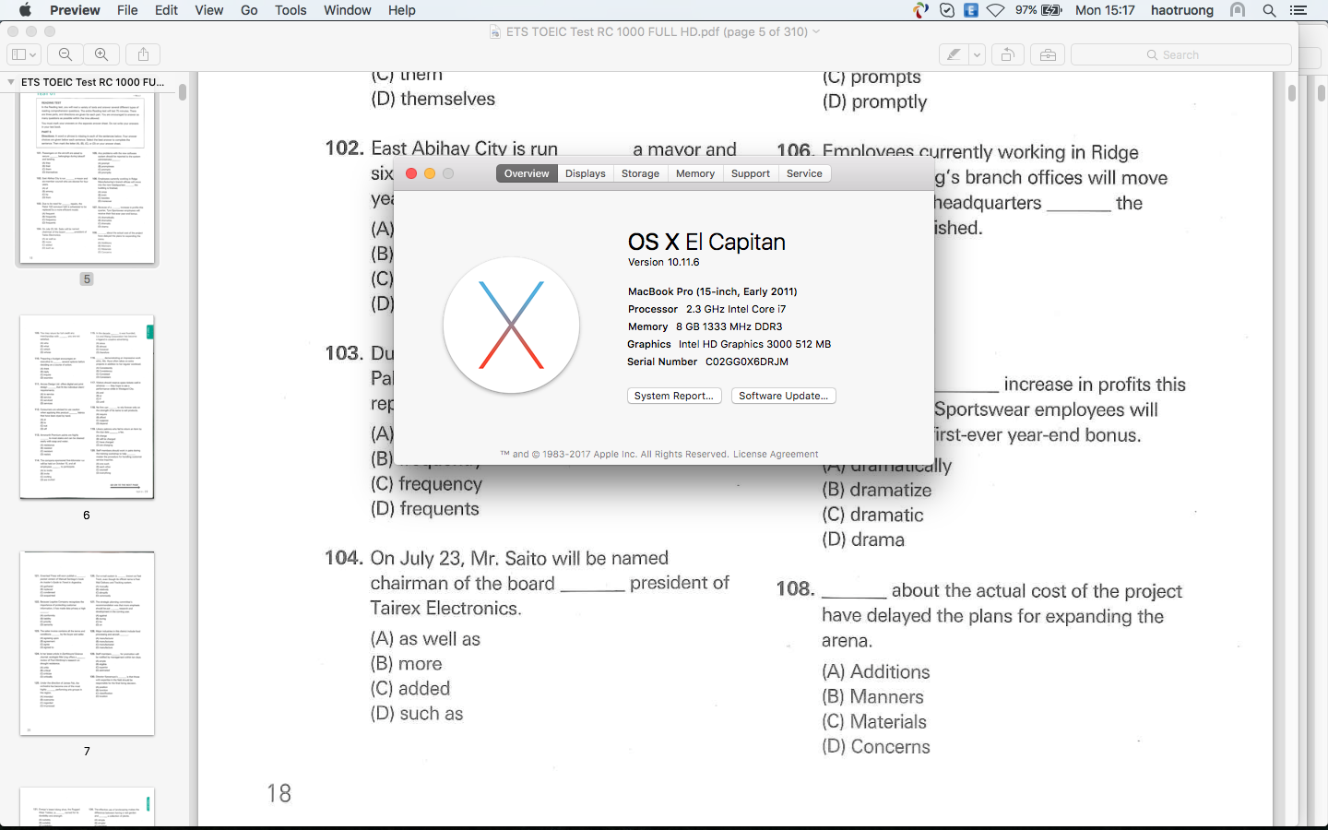Screen dimensions: 1328x830
Task: Click the sidebar thumbnail scrollbar
Action: click(x=183, y=92)
